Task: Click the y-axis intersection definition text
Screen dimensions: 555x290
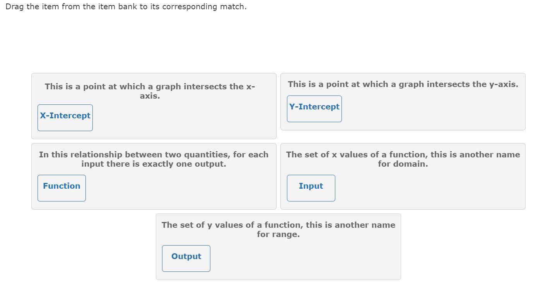Action: (x=403, y=84)
